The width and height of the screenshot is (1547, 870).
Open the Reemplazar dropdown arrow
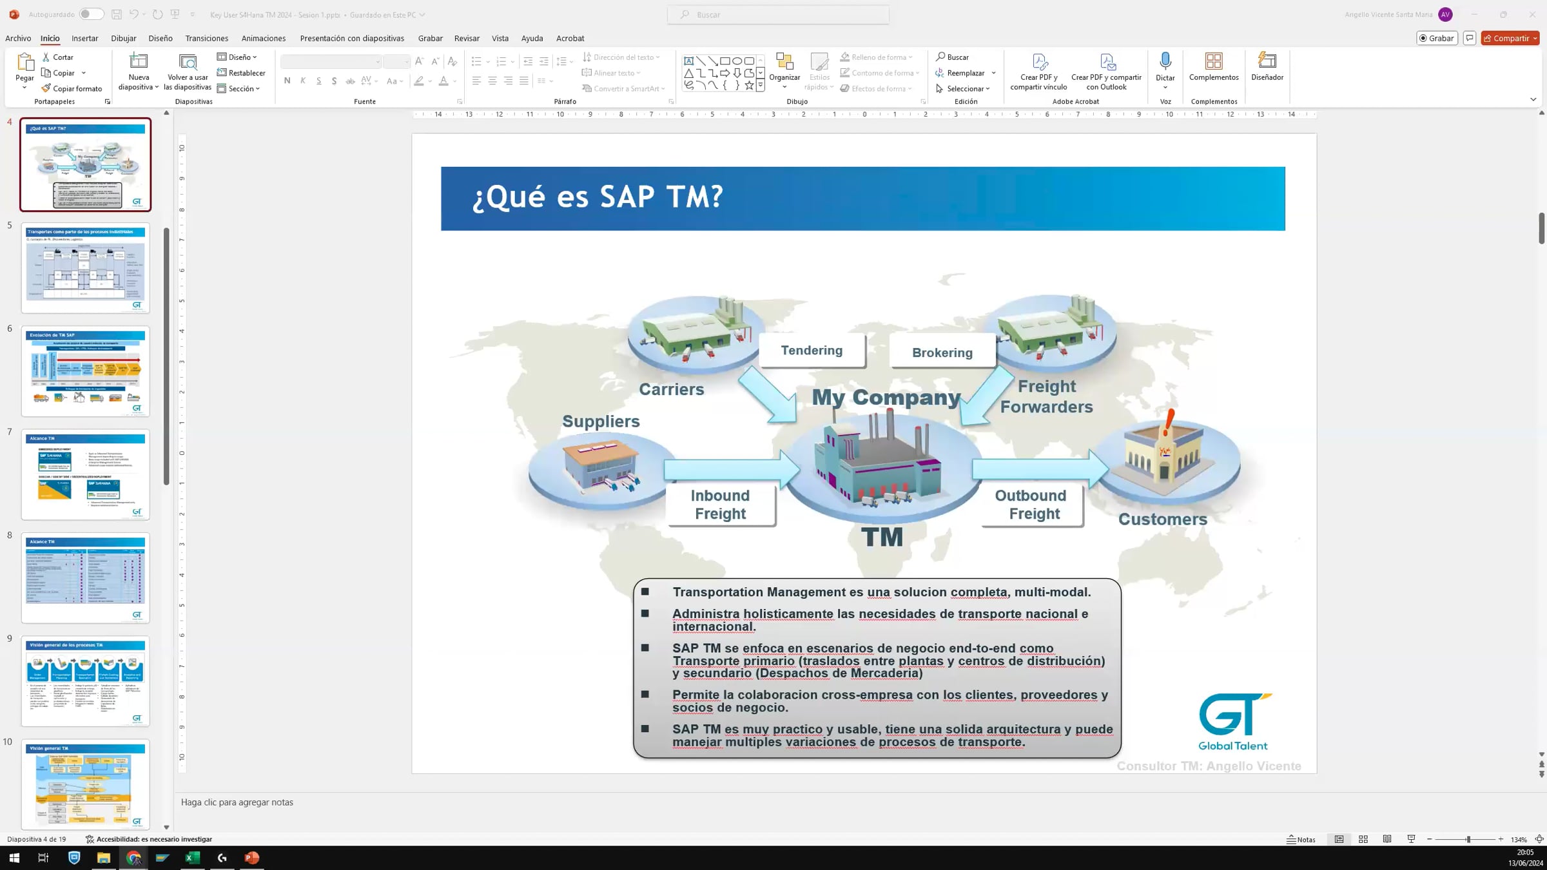pos(994,73)
